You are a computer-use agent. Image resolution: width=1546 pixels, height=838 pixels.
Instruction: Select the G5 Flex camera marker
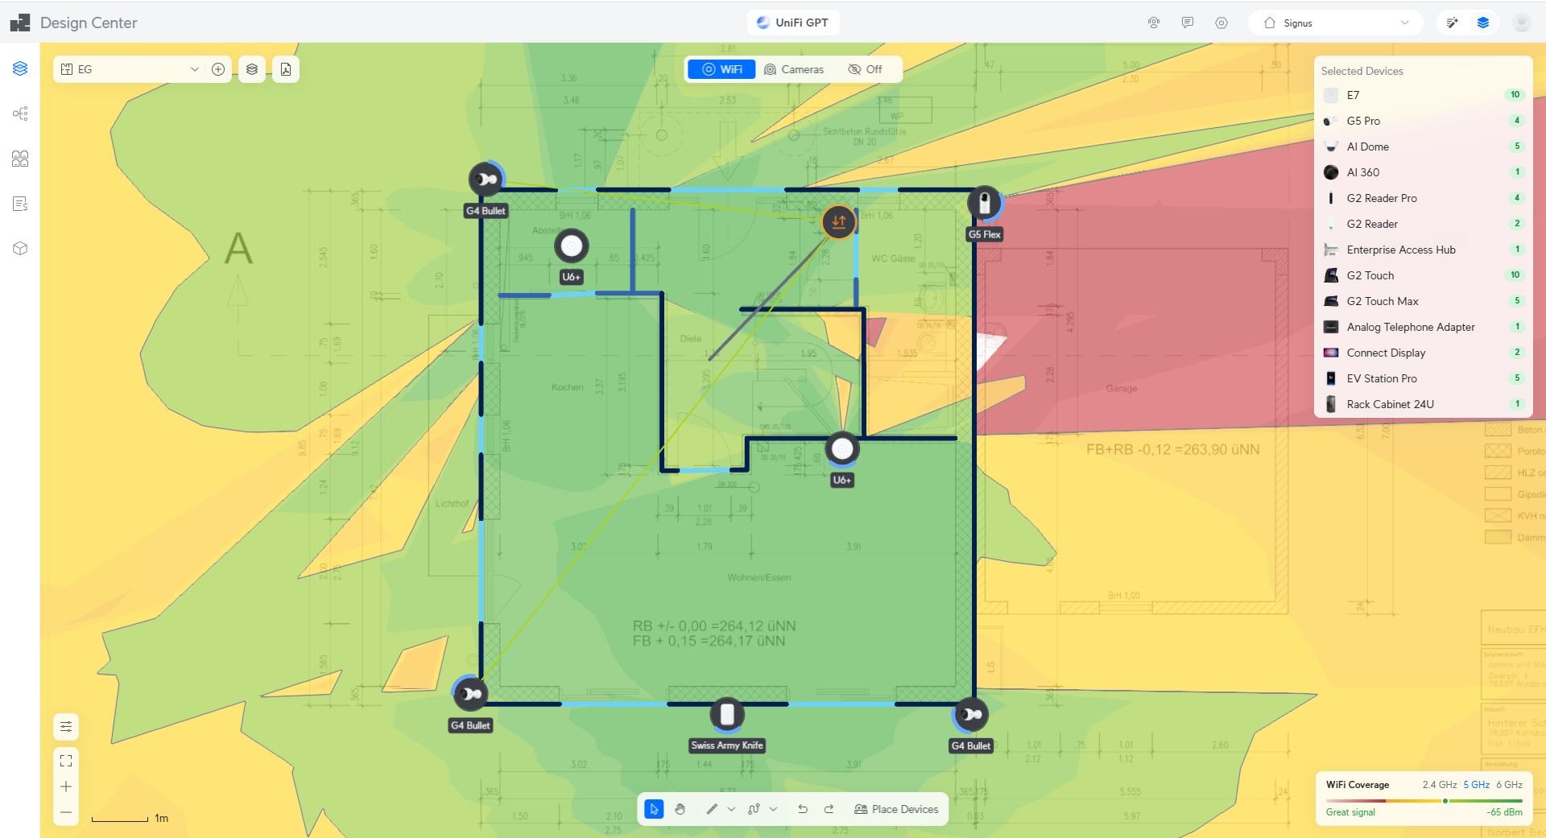pos(984,204)
